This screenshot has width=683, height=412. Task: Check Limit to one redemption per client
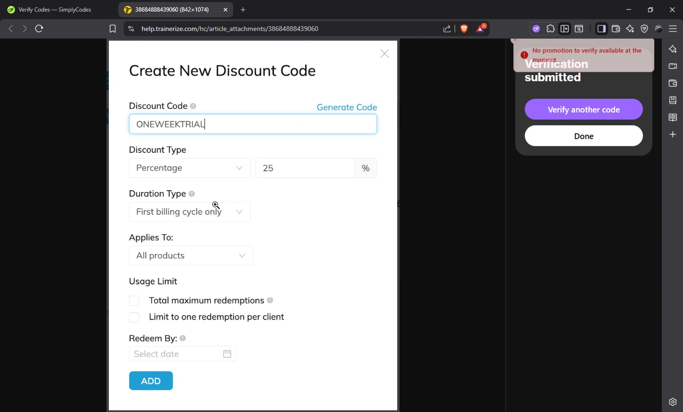coord(134,317)
